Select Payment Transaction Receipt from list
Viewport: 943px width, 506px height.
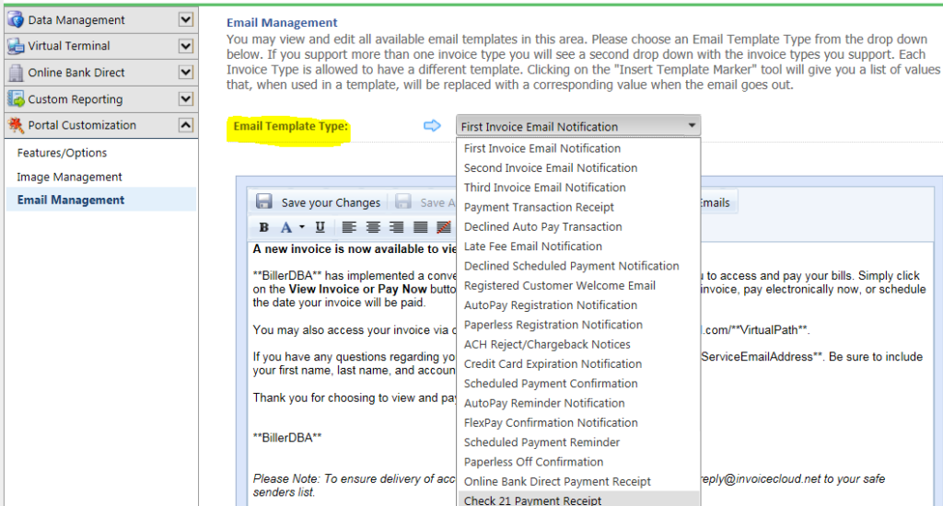coord(539,207)
